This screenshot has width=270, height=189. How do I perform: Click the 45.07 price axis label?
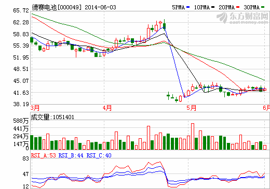(x=21, y=81)
